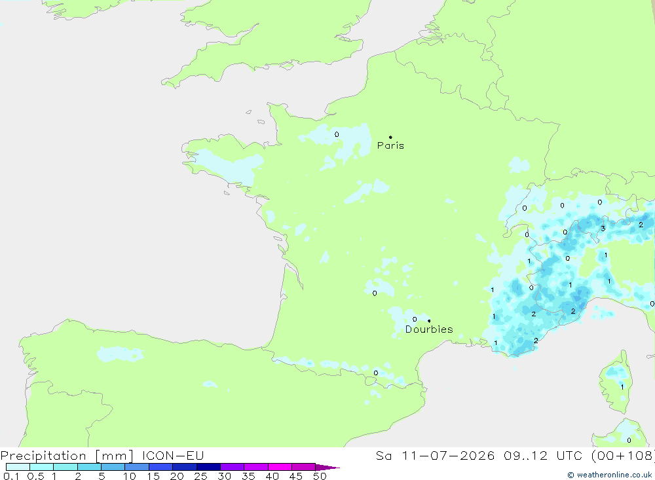Pick the 25–30 mm legend swatch
Viewport: 655px width, 480px height.
click(208, 467)
